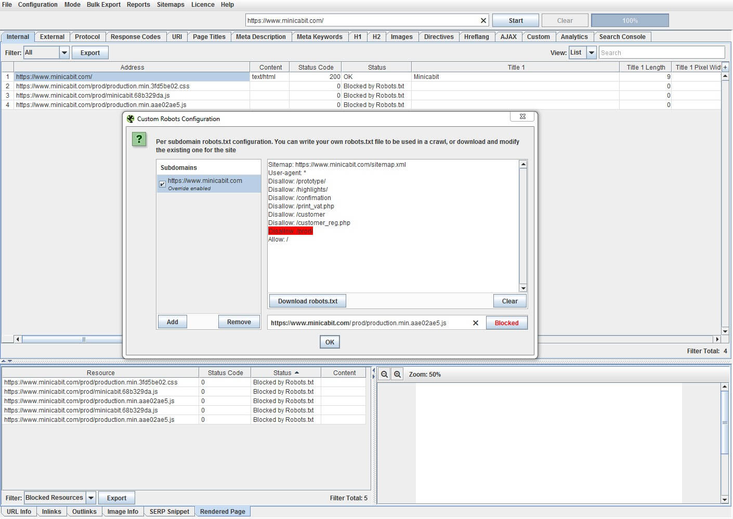Click the Remove subdomain button

point(239,322)
